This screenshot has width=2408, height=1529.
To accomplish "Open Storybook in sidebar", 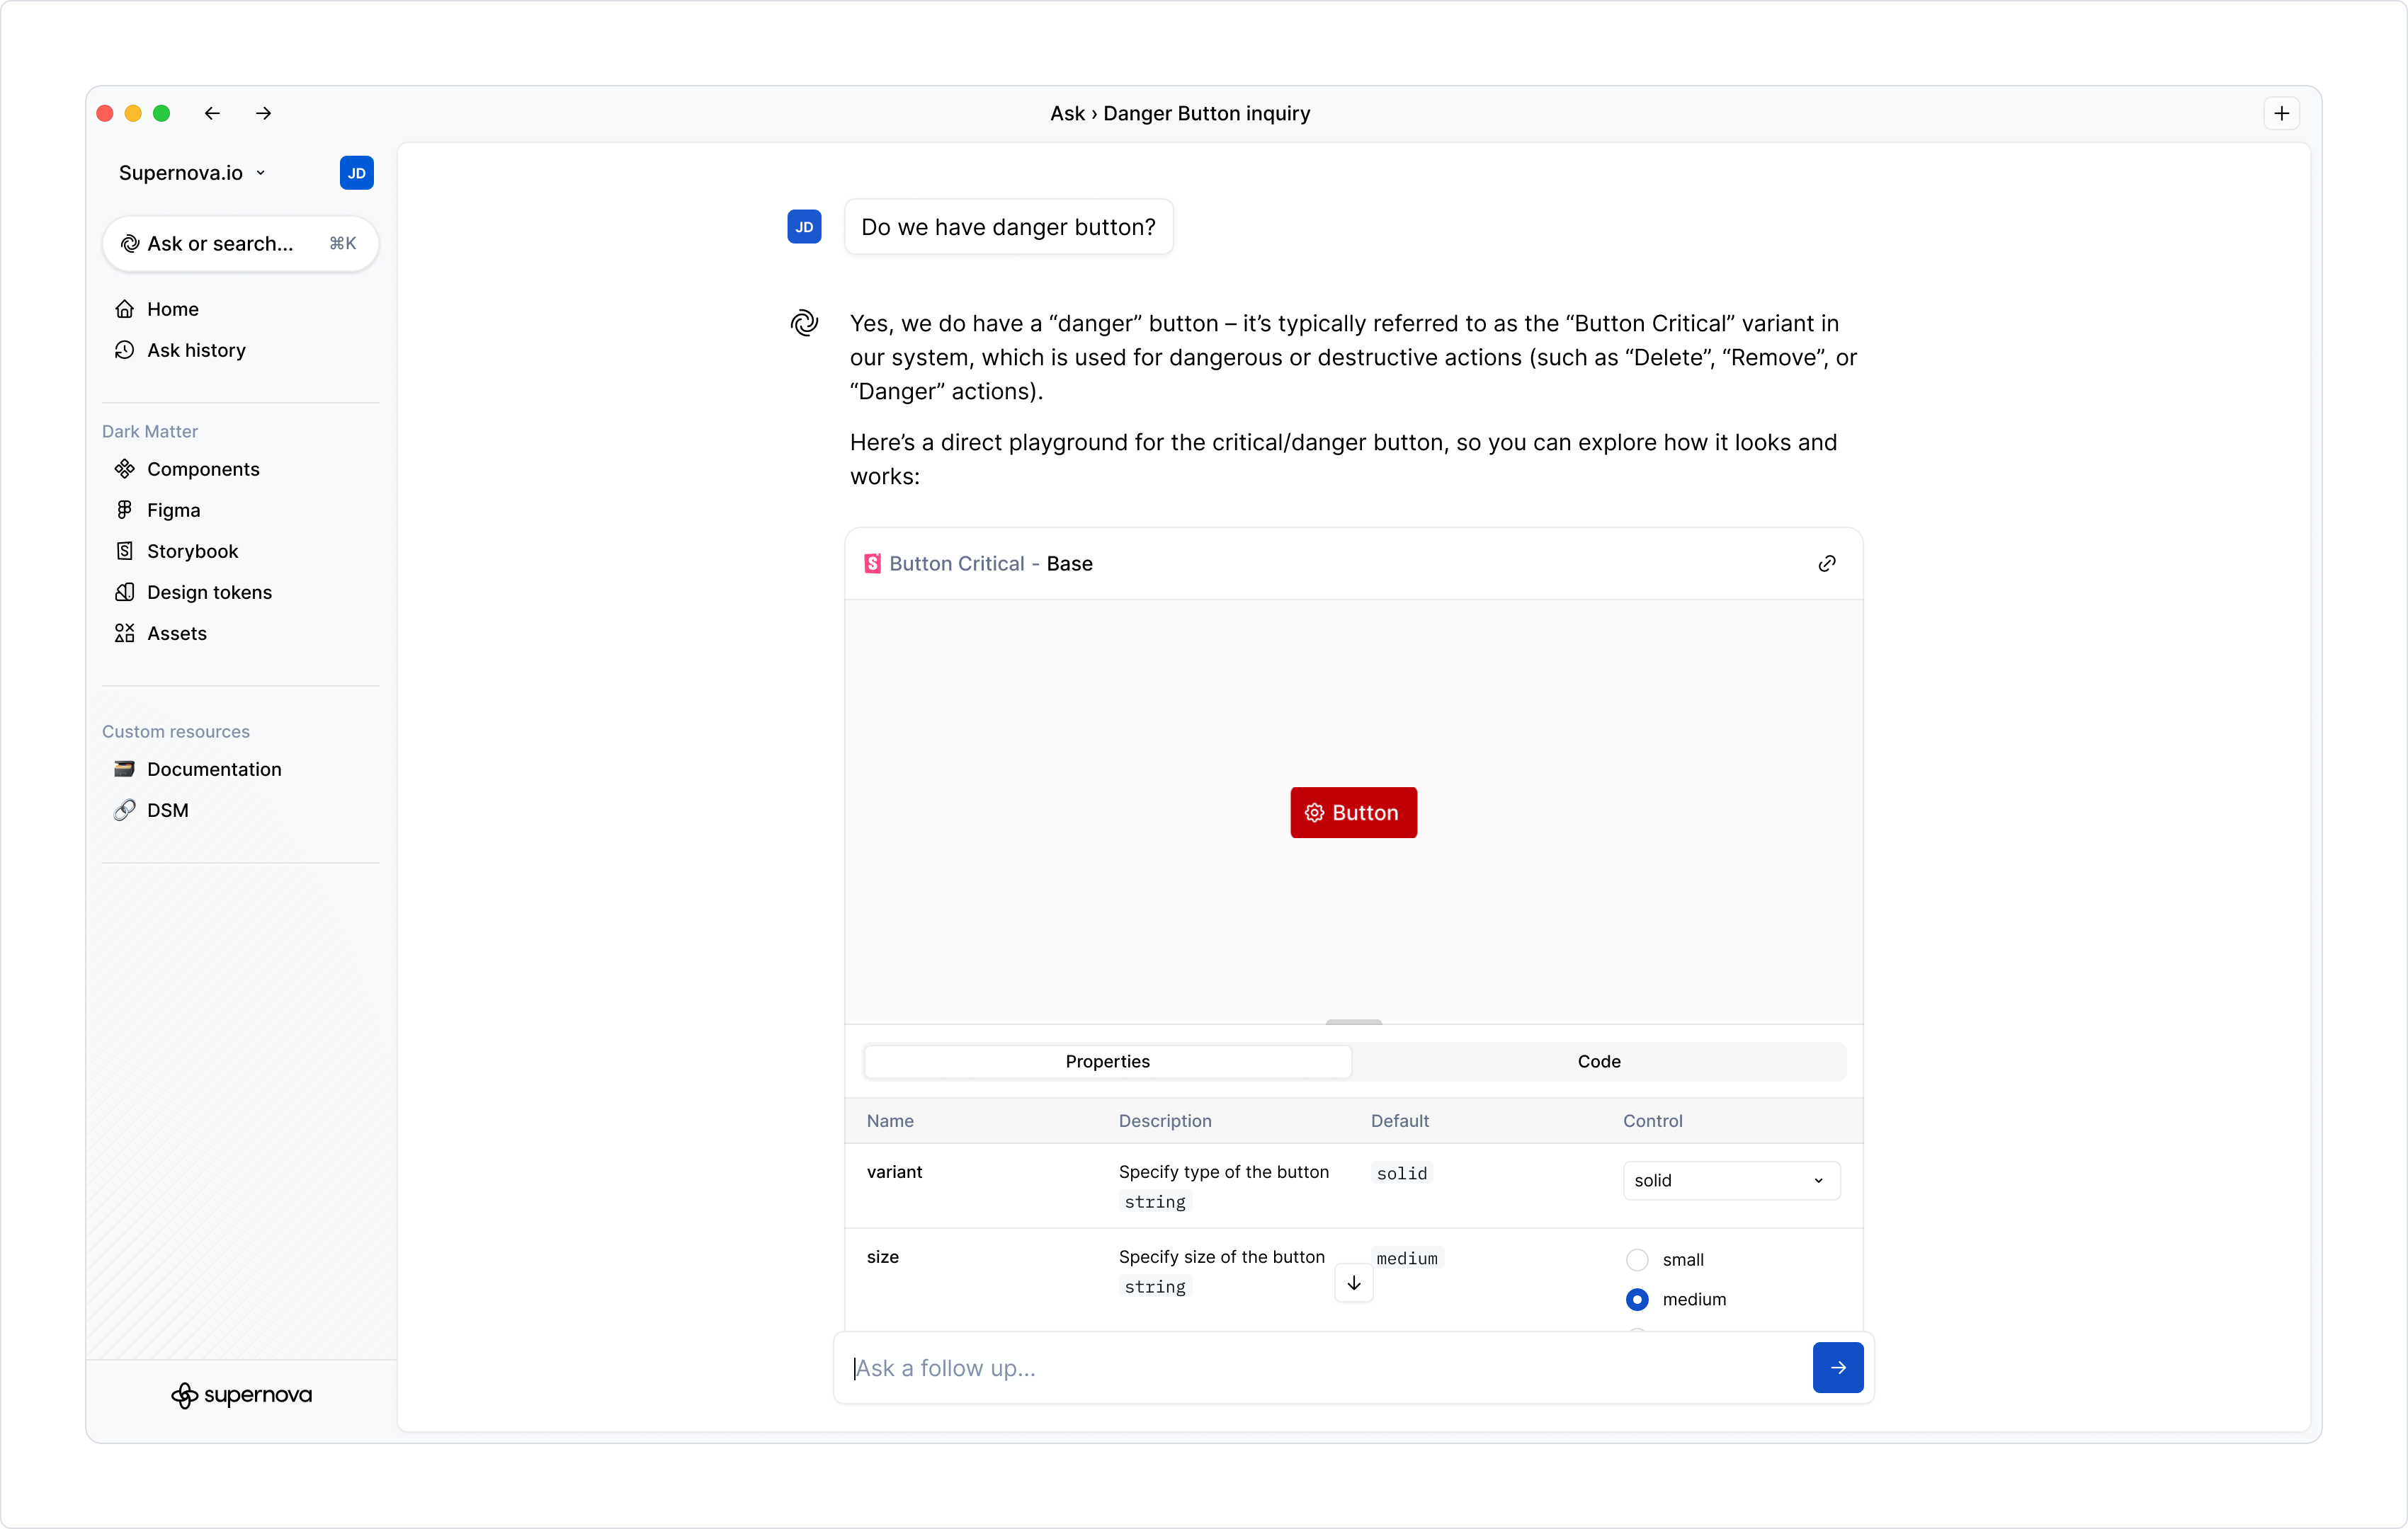I will 192,551.
